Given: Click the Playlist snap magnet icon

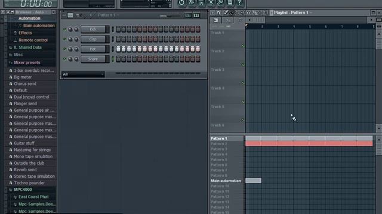Looking at the screenshot, I should tap(218, 12).
